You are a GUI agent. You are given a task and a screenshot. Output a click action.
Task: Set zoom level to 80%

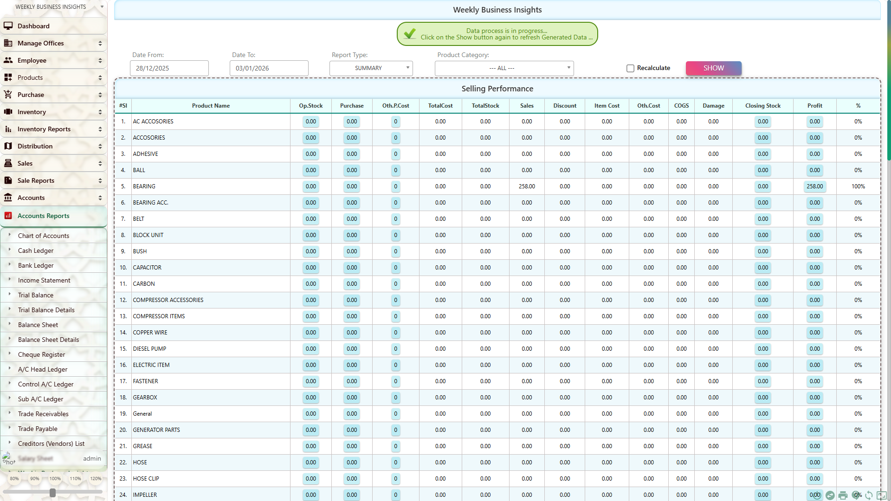coord(14,478)
